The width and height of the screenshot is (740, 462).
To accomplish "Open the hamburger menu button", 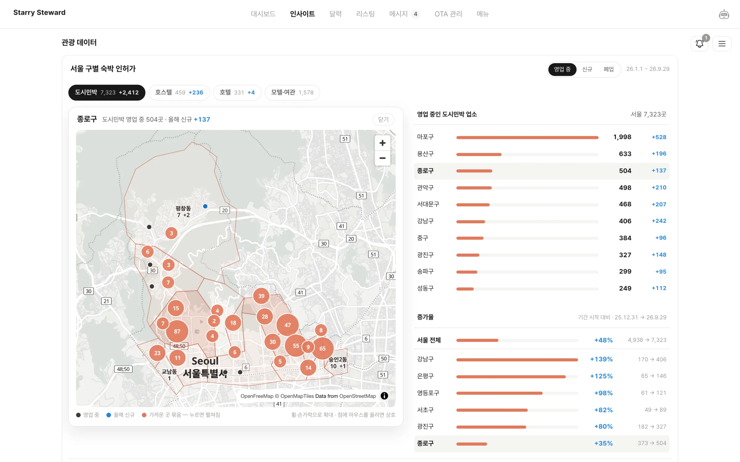I will point(722,44).
